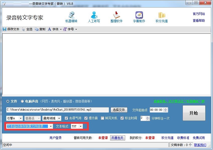Change the TXT 文本格式 output format dropdown
The image size is (213, 150).
pos(77,126)
